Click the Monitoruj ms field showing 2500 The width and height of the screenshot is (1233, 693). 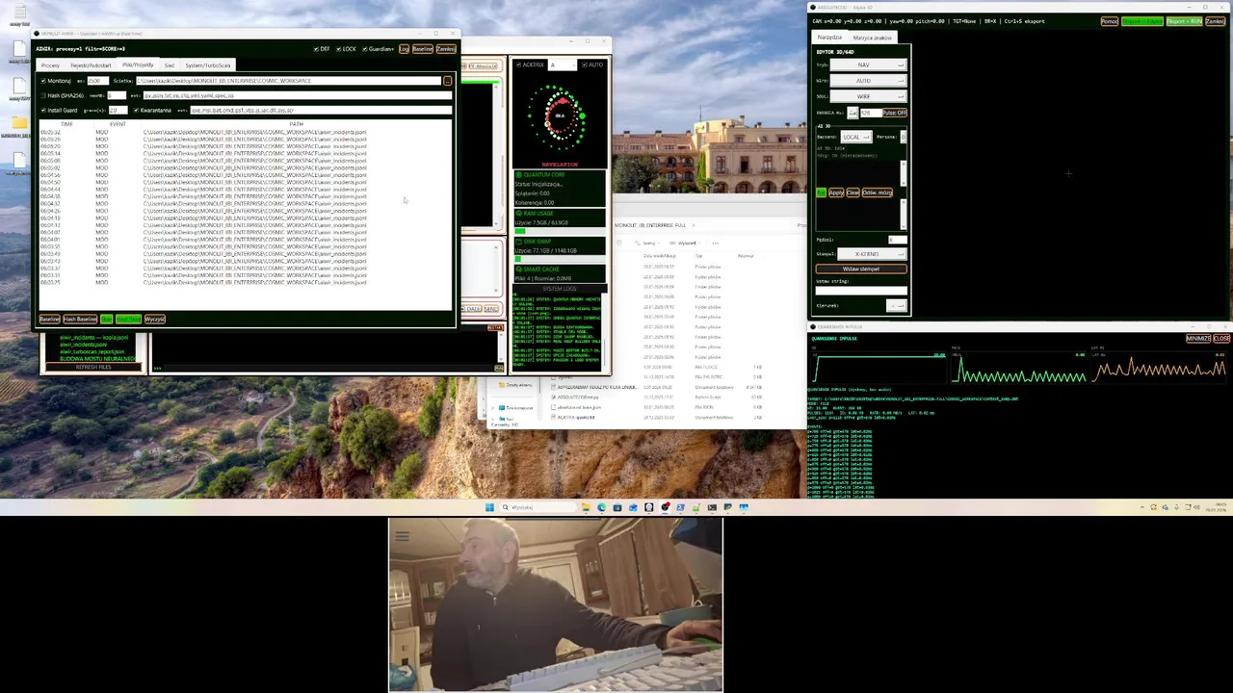(98, 81)
